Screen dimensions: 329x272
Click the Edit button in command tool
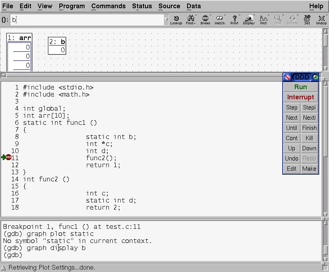coord(292,169)
